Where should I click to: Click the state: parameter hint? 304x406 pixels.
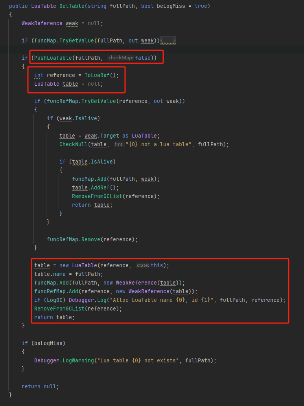(142, 265)
